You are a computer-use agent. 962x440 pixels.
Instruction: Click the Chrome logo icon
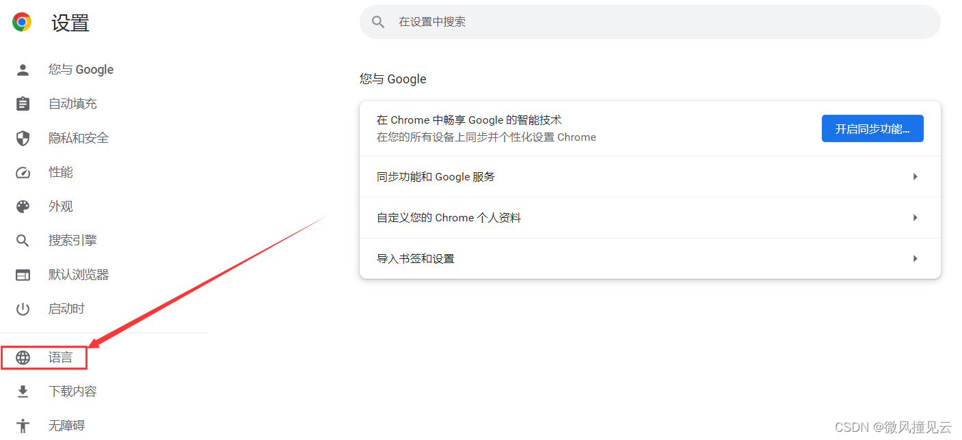(22, 23)
